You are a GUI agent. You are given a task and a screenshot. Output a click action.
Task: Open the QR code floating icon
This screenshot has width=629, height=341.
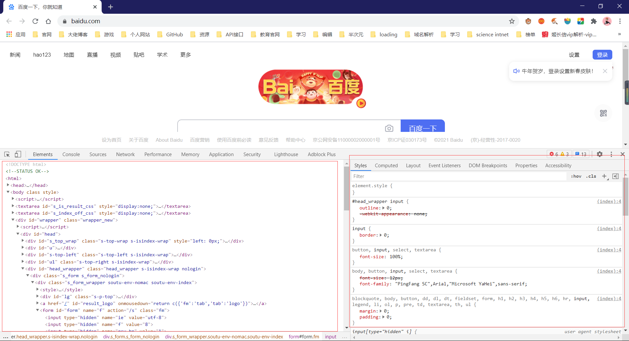coord(603,113)
